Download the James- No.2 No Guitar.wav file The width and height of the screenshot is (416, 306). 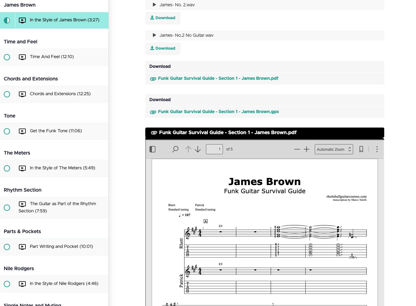click(163, 48)
